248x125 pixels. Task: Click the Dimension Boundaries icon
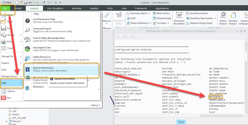tap(179, 15)
